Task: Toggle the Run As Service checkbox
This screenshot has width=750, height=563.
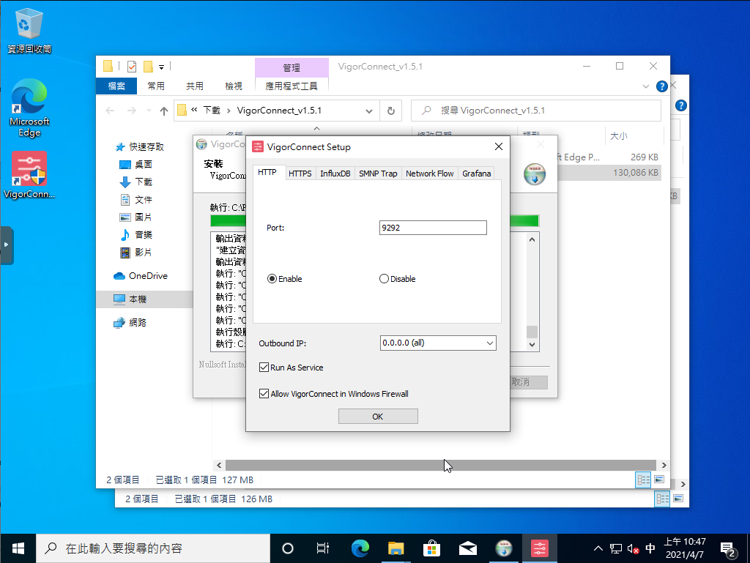Action: tap(264, 368)
